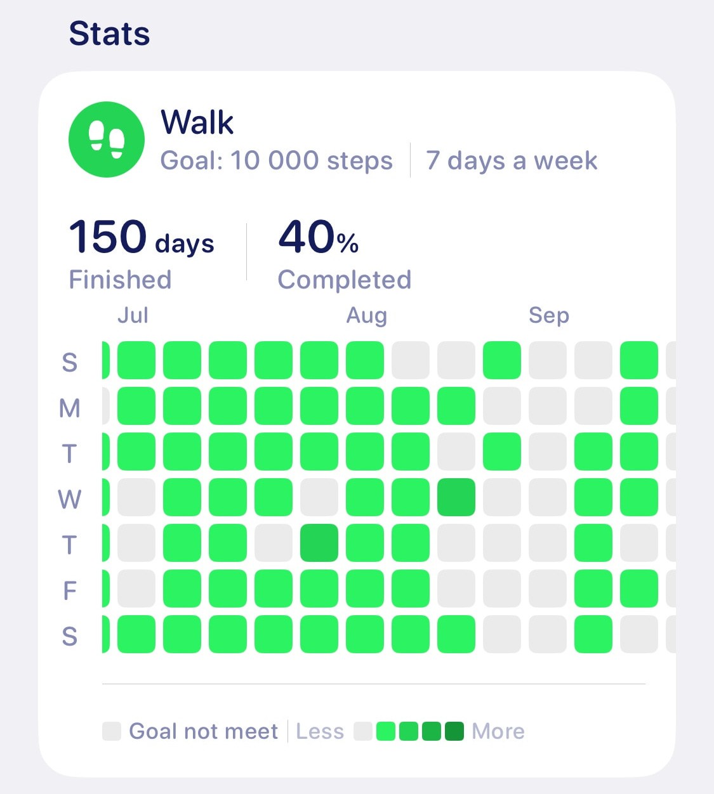This screenshot has height=794, width=714.
Task: Pick the darkest green legend swatch
Action: click(454, 731)
